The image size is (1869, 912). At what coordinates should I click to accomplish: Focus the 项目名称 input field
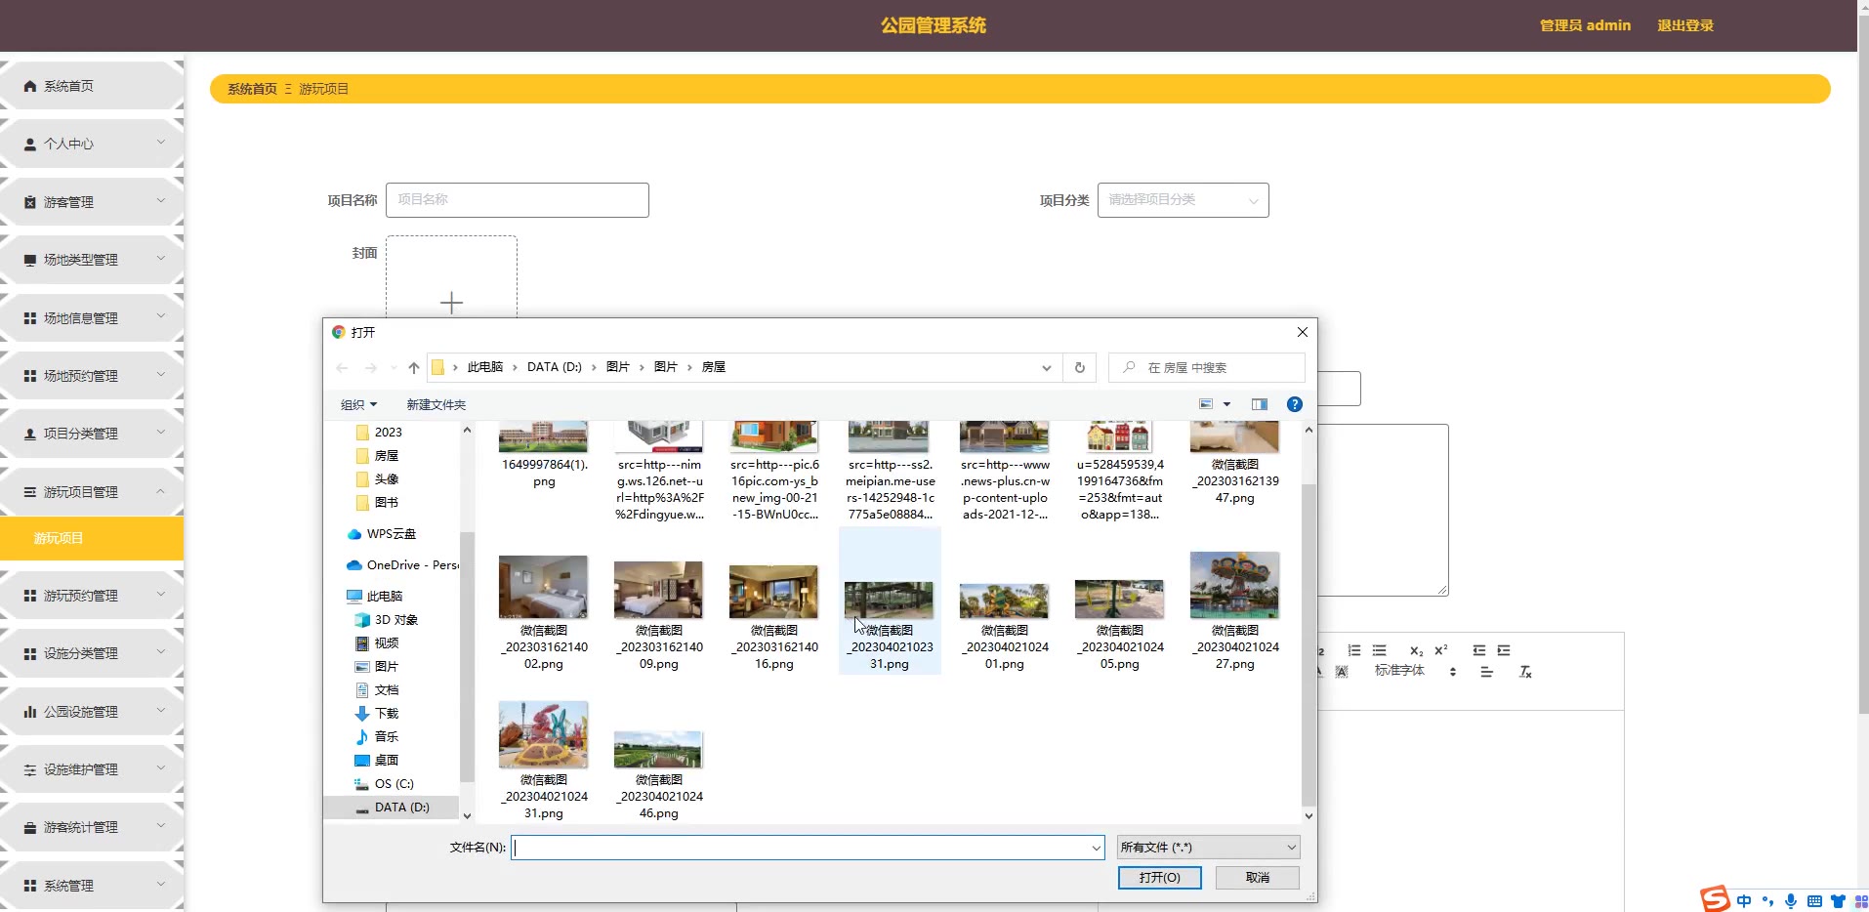click(x=518, y=200)
